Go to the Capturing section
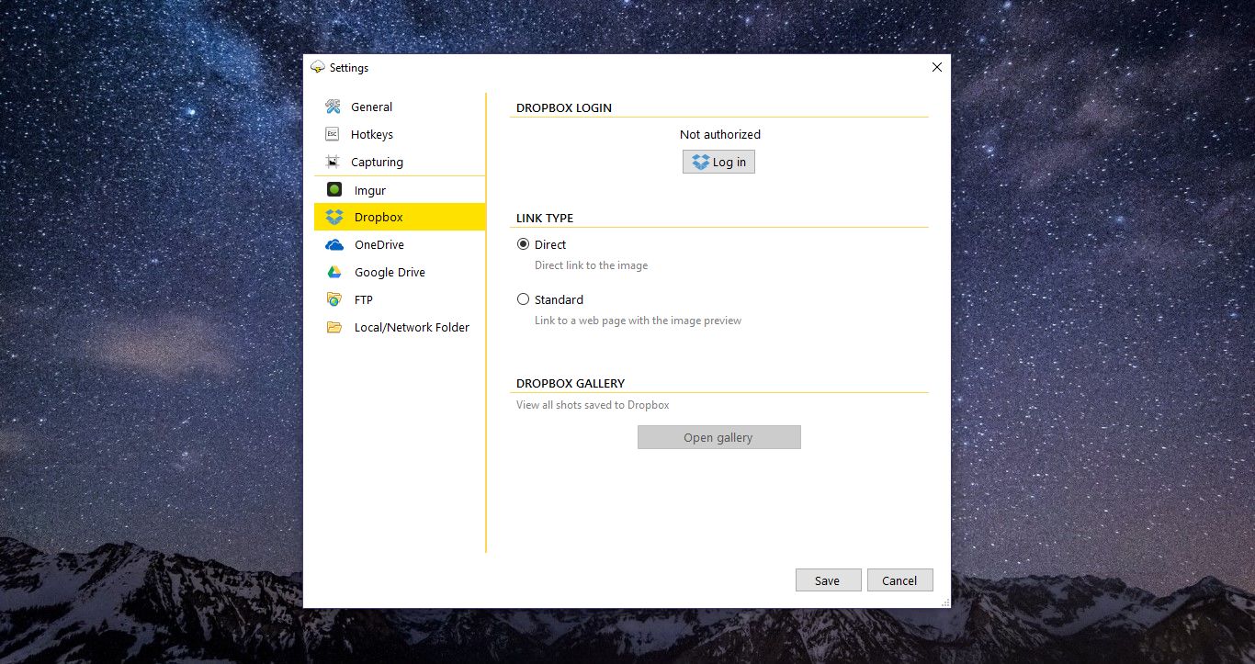The image size is (1255, 664). (x=400, y=162)
